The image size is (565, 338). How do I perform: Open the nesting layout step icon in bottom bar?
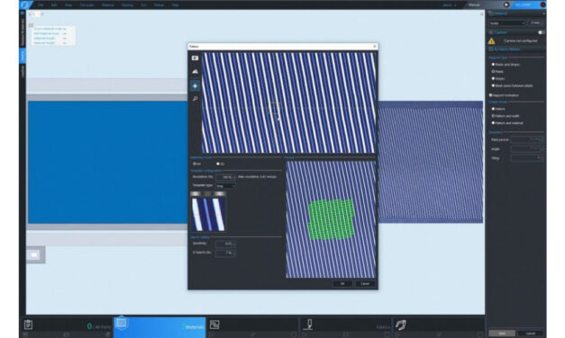click(214, 325)
